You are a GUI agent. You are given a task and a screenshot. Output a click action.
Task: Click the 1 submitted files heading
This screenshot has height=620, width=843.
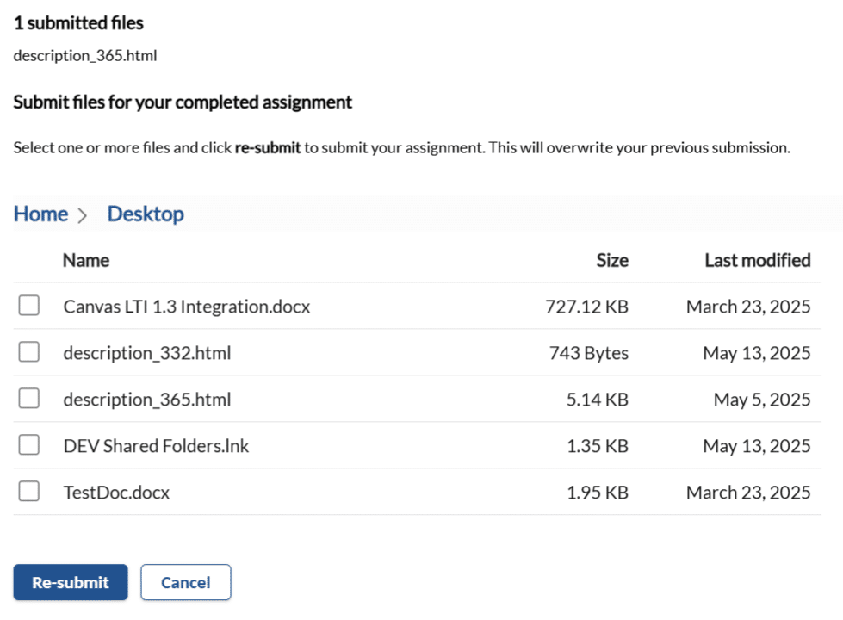pos(77,22)
